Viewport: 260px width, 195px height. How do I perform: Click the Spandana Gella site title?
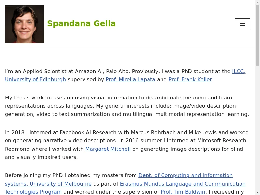[82, 23]
